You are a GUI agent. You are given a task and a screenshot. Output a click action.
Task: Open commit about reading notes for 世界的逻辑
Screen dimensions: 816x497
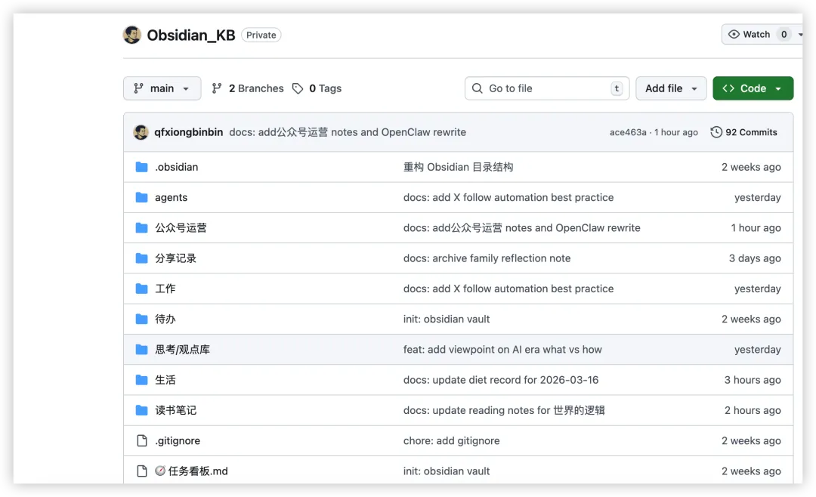point(504,411)
